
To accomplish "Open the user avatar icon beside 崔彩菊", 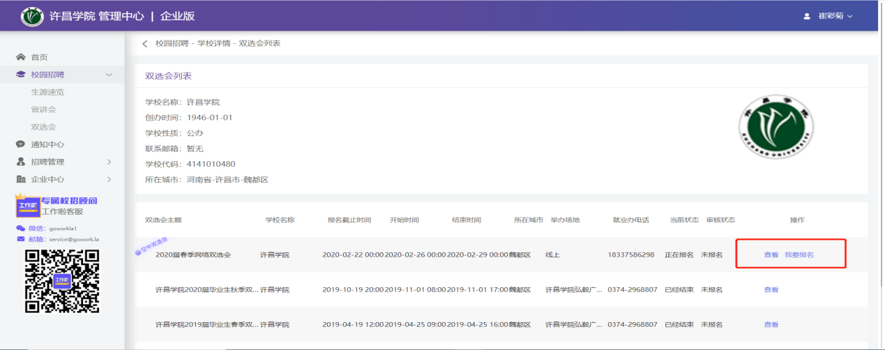I will point(807,15).
